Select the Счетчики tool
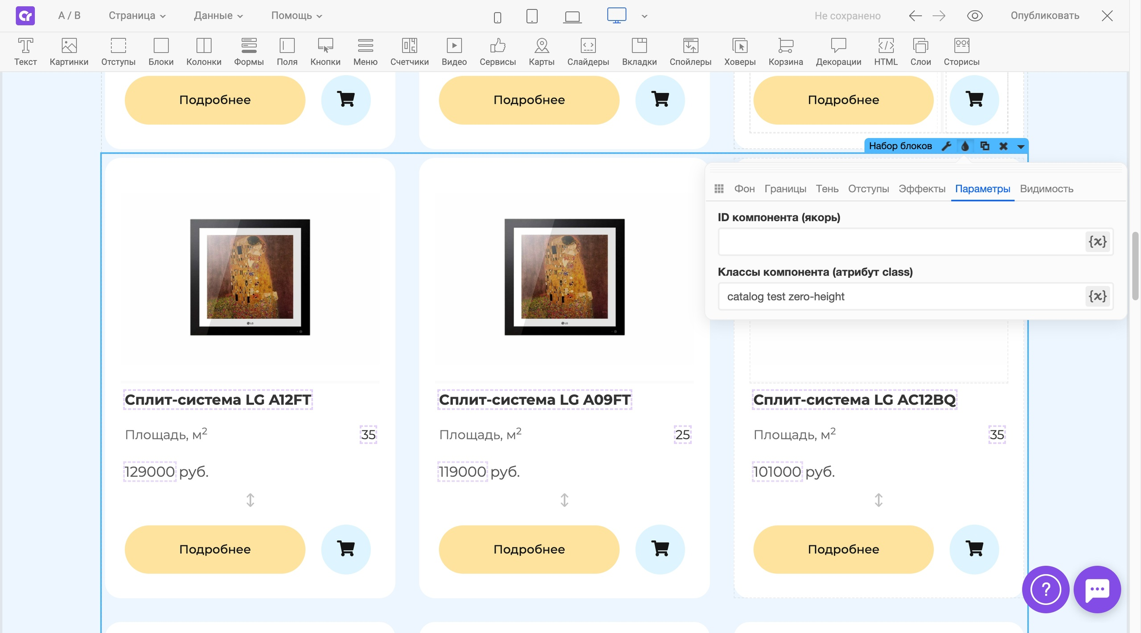The height and width of the screenshot is (633, 1141). pos(410,52)
